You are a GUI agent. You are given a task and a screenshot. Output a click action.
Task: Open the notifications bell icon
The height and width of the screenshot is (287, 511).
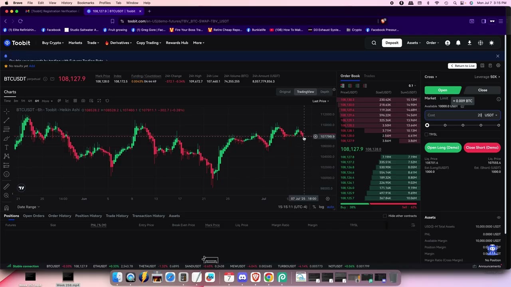coord(458,43)
